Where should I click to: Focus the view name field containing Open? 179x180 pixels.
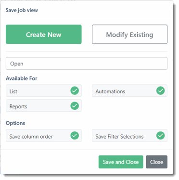(x=87, y=64)
